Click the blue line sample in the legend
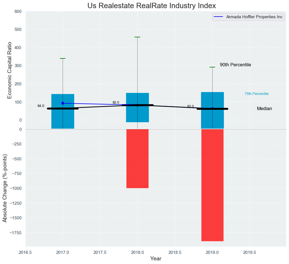This screenshot has height=264, width=289. [219, 17]
